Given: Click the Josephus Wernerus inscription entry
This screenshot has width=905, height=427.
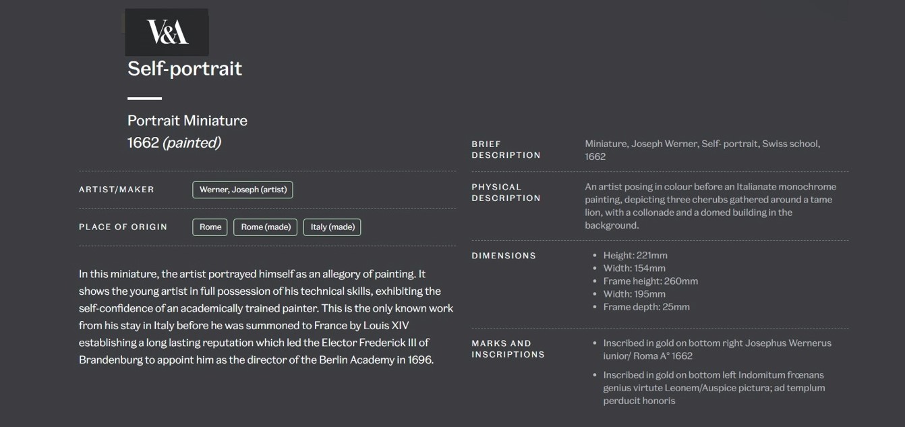Looking at the screenshot, I should pyautogui.click(x=717, y=349).
